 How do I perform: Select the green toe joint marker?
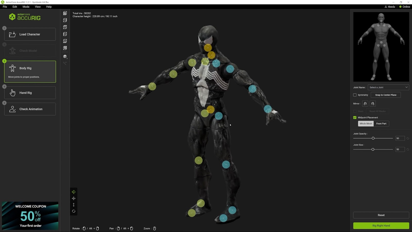(192, 213)
